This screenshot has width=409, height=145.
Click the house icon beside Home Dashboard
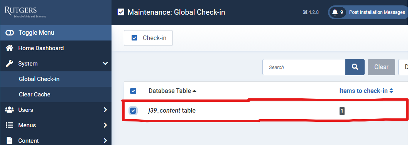point(9,48)
